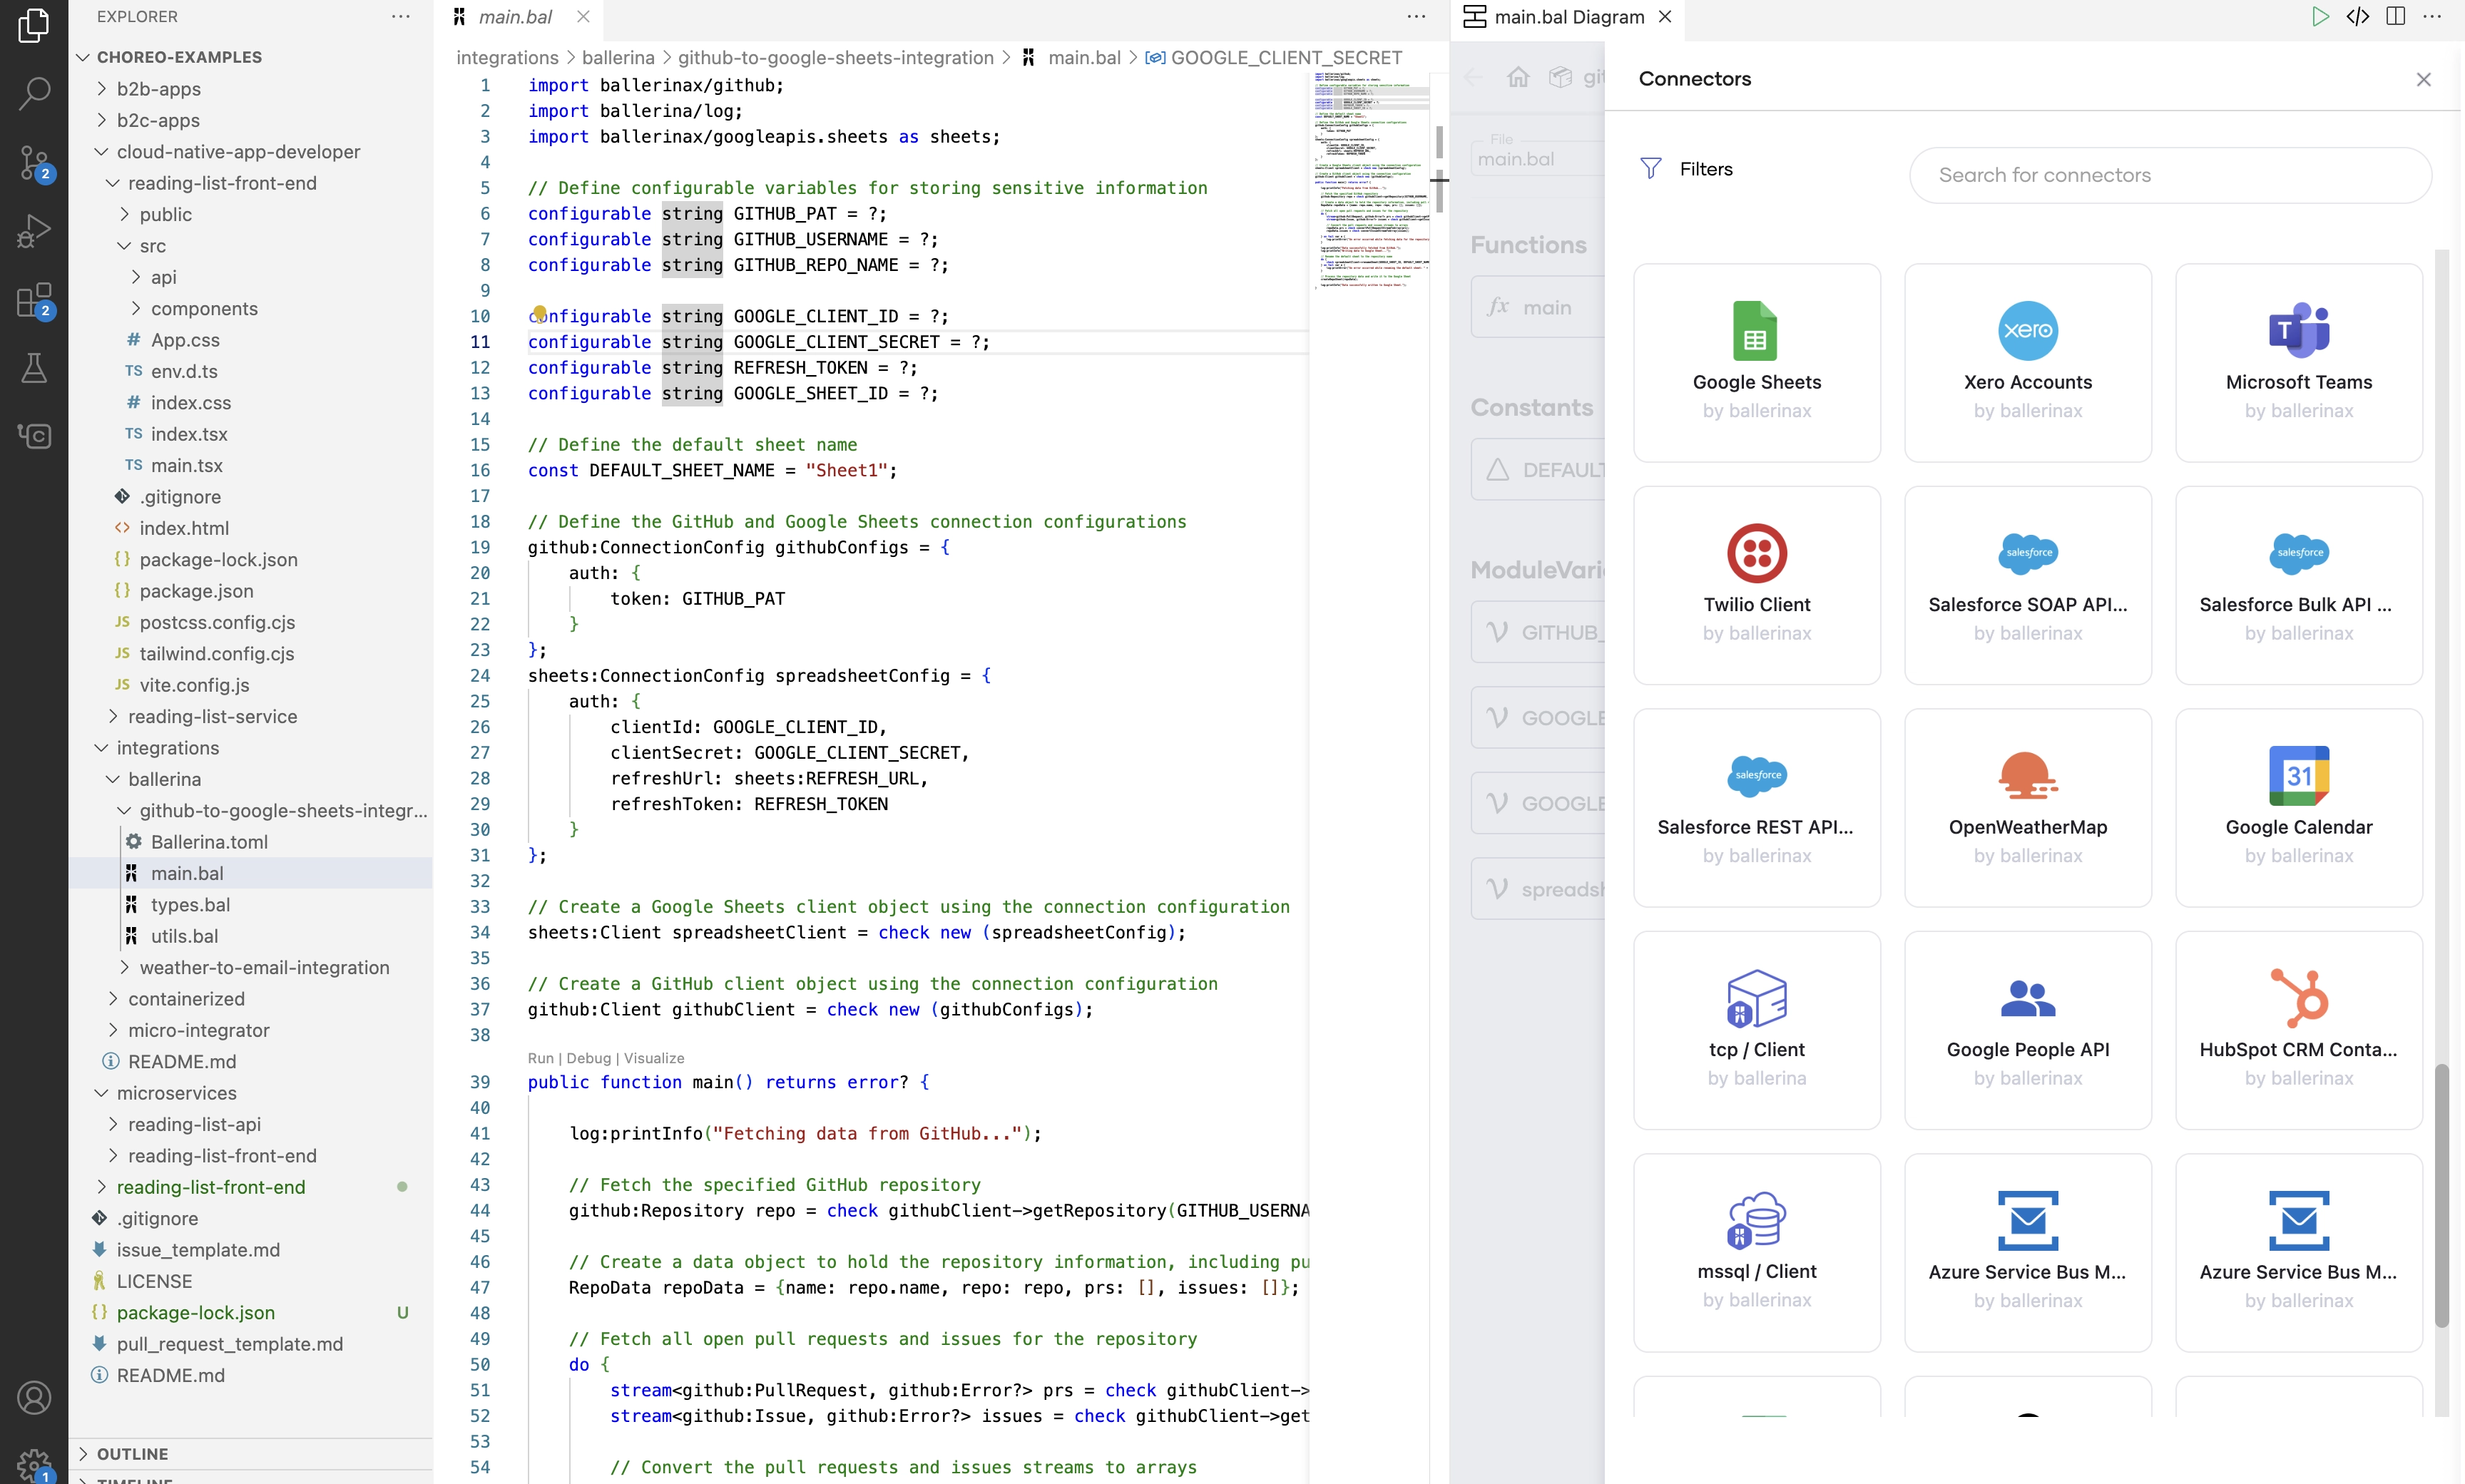This screenshot has width=2465, height=1484.
Task: Collapse the CHOREO-EXAMPLES root
Action: 250,57
